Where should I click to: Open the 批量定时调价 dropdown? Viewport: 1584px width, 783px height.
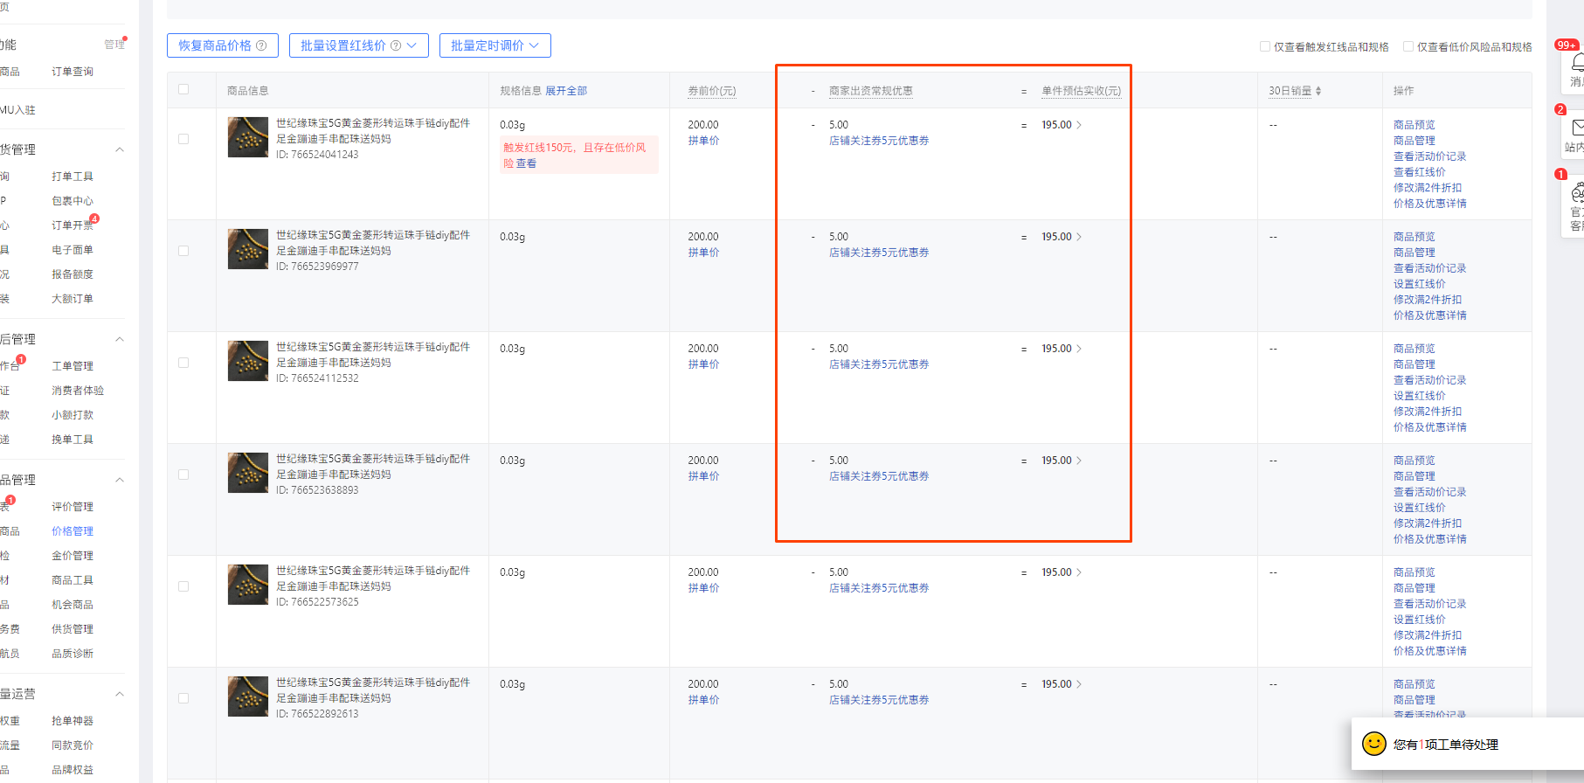tap(495, 45)
